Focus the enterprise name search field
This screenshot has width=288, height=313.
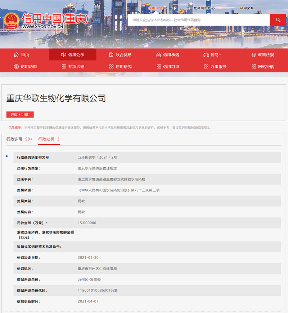pos(199,20)
